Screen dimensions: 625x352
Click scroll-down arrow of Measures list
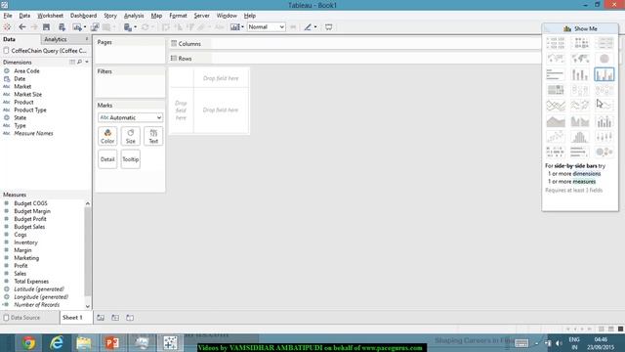[x=88, y=306]
